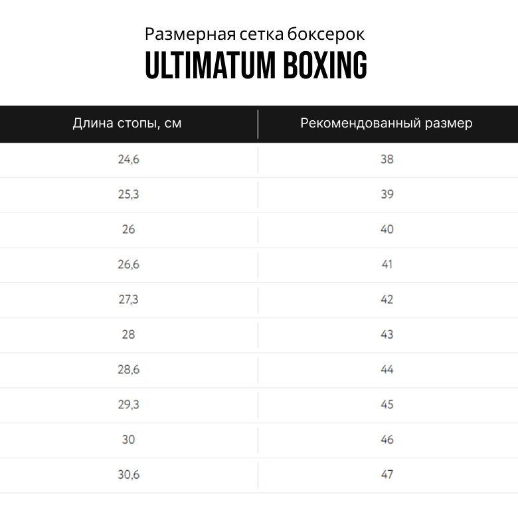Select the 27,3 foot length cell

[x=128, y=300]
